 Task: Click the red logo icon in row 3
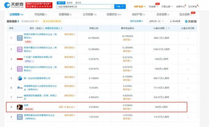20,59
